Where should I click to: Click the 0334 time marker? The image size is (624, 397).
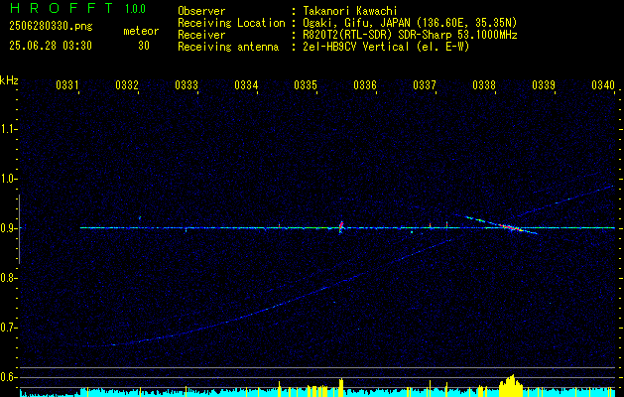click(246, 85)
